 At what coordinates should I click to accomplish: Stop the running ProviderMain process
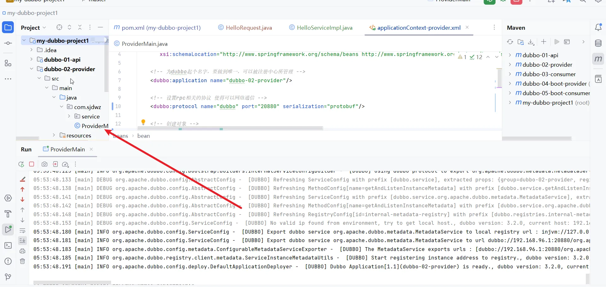[32, 164]
